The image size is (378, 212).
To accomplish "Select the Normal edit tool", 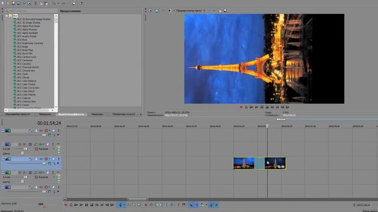I will (x=120, y=205).
